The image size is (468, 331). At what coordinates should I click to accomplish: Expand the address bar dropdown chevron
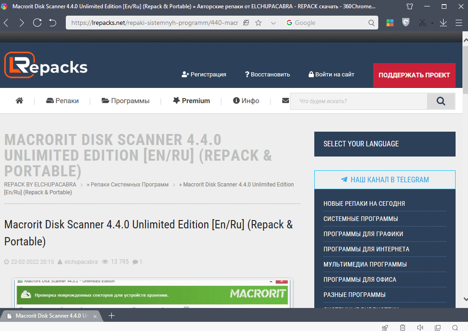pyautogui.click(x=273, y=23)
